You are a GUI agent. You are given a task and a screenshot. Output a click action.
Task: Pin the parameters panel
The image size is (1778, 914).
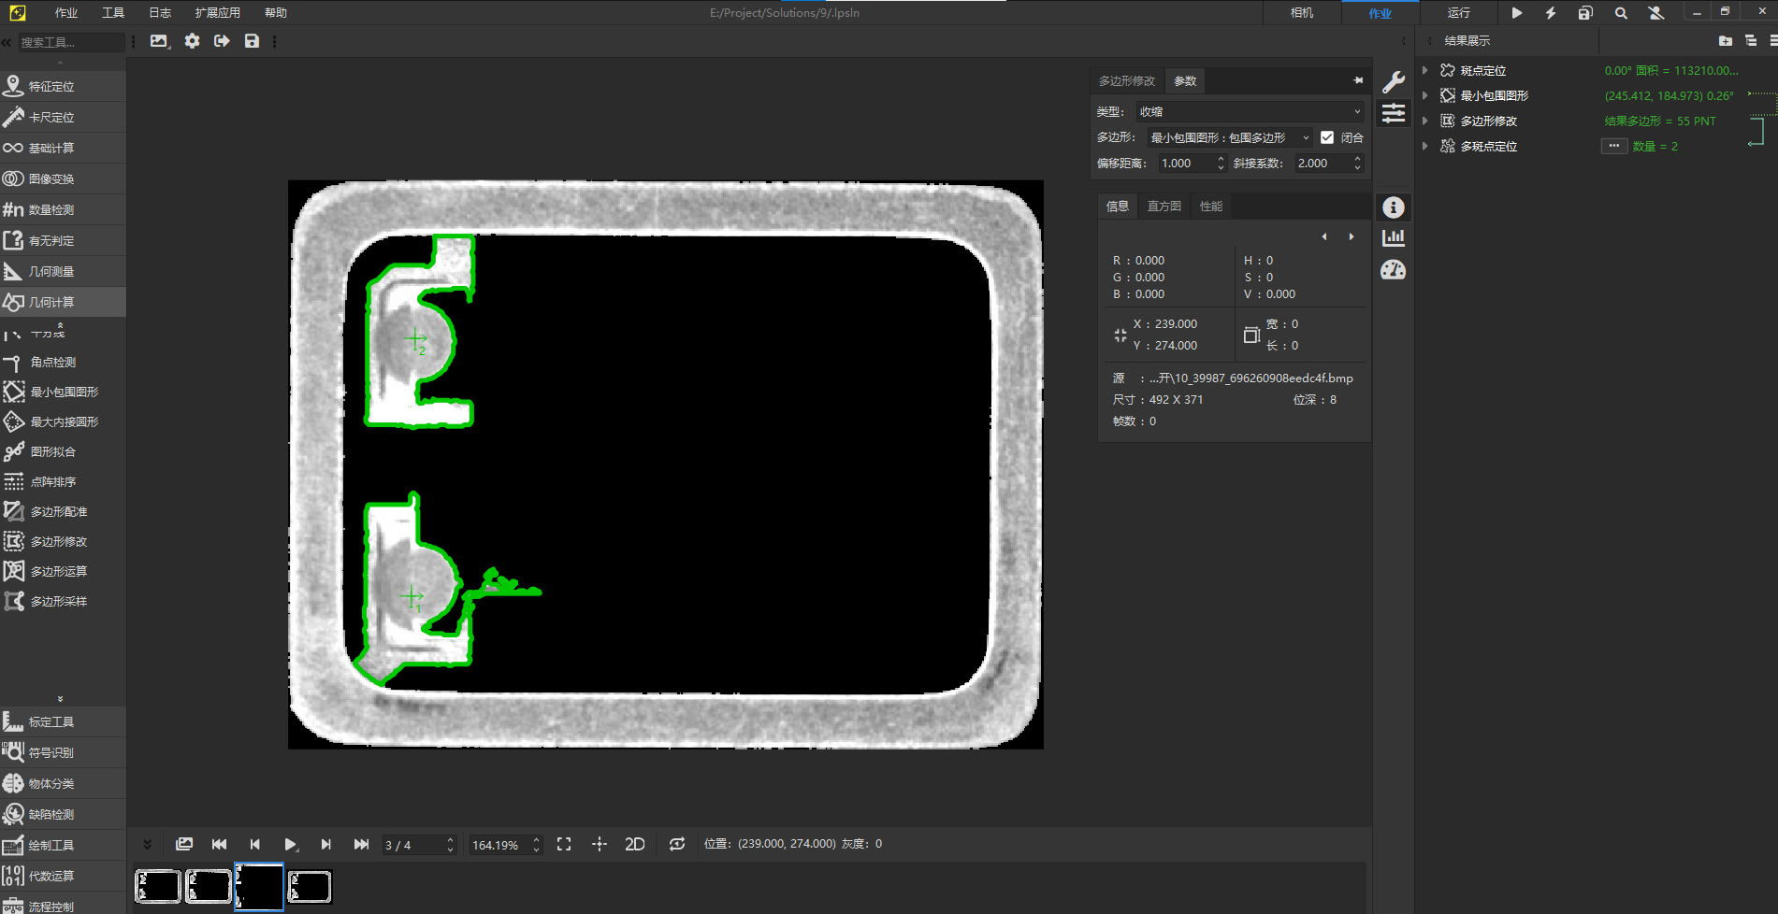coord(1358,81)
